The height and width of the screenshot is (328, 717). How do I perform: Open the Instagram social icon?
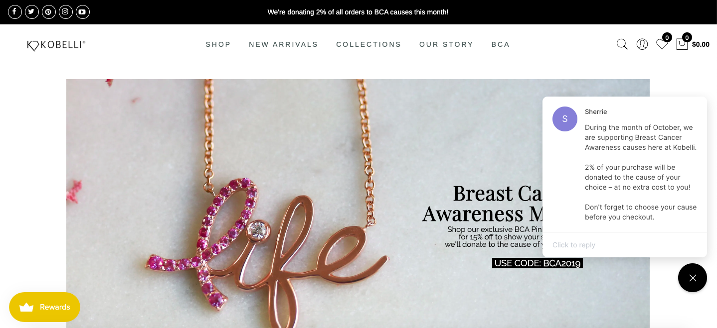tap(66, 12)
